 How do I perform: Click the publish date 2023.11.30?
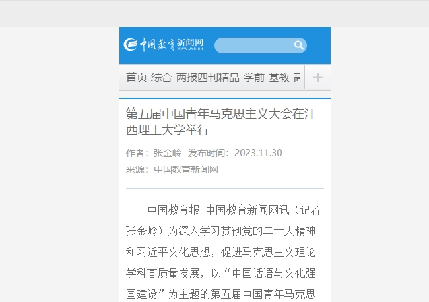click(258, 153)
